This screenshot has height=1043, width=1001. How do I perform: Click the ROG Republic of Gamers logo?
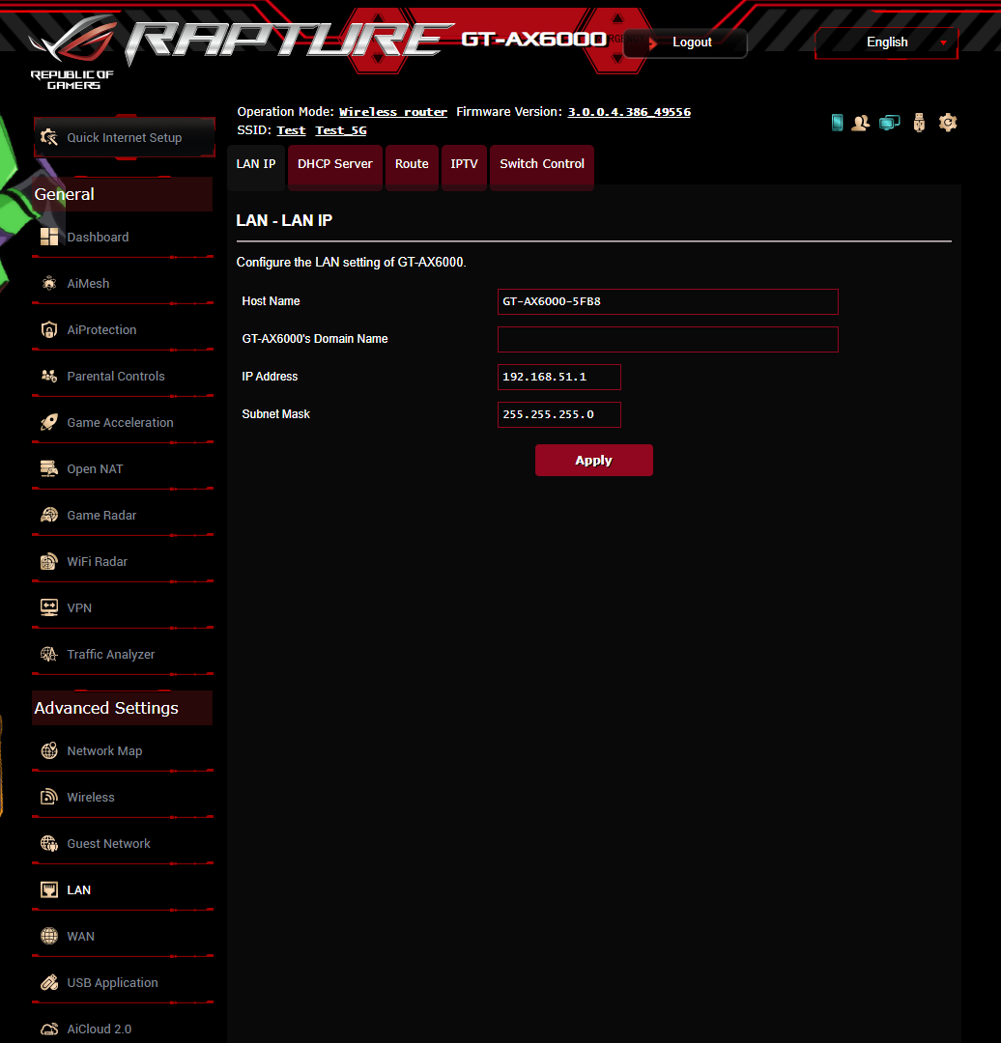tap(72, 52)
